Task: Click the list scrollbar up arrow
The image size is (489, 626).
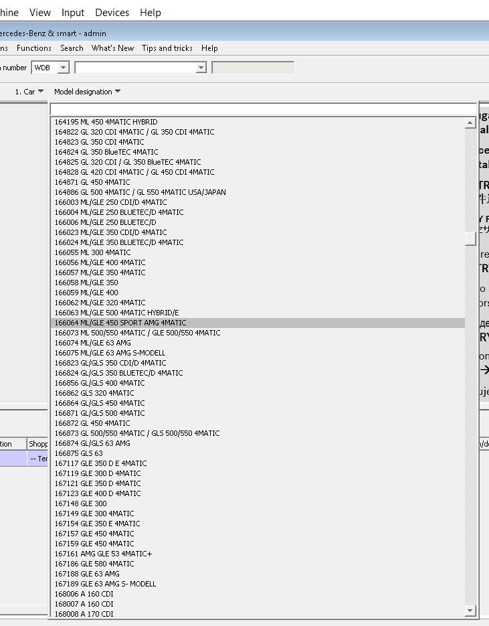Action: (x=471, y=123)
